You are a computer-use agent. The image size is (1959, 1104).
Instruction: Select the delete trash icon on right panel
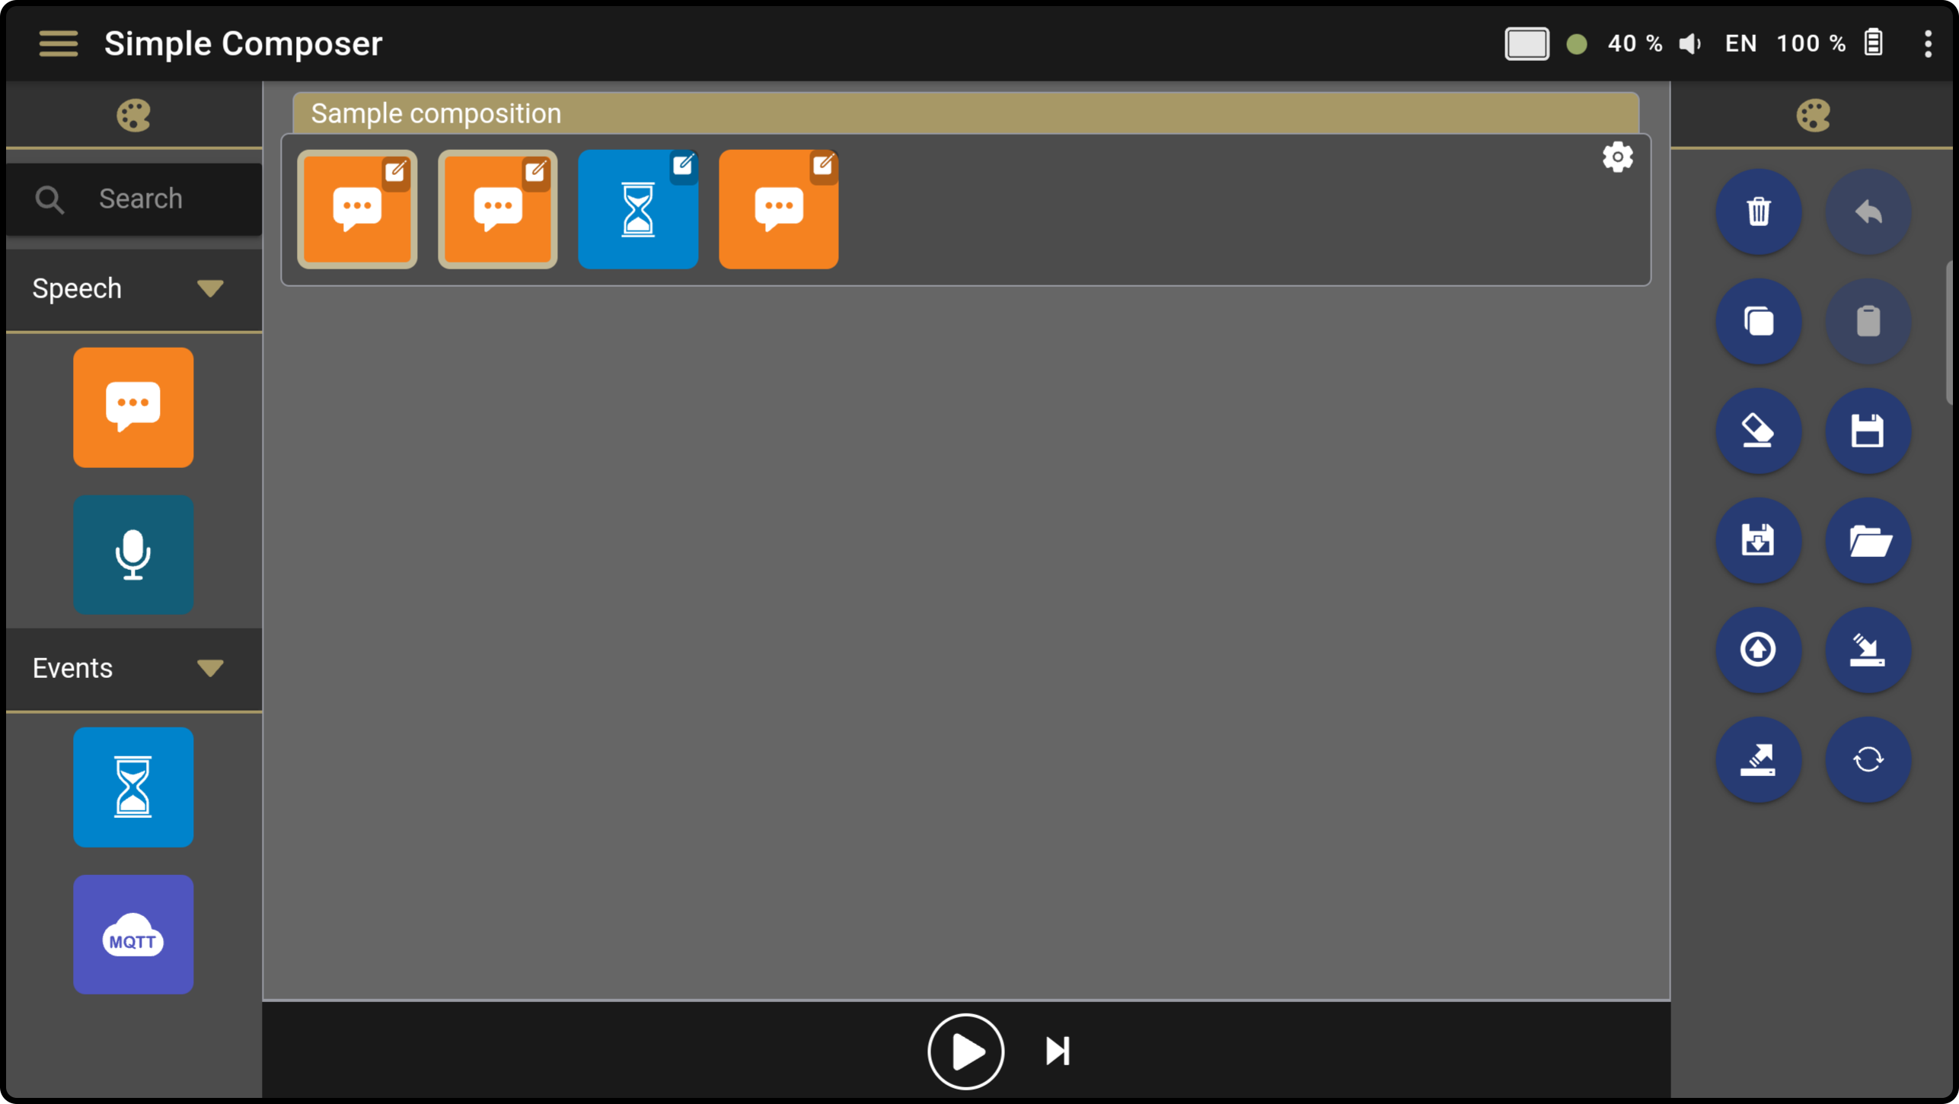(x=1759, y=212)
